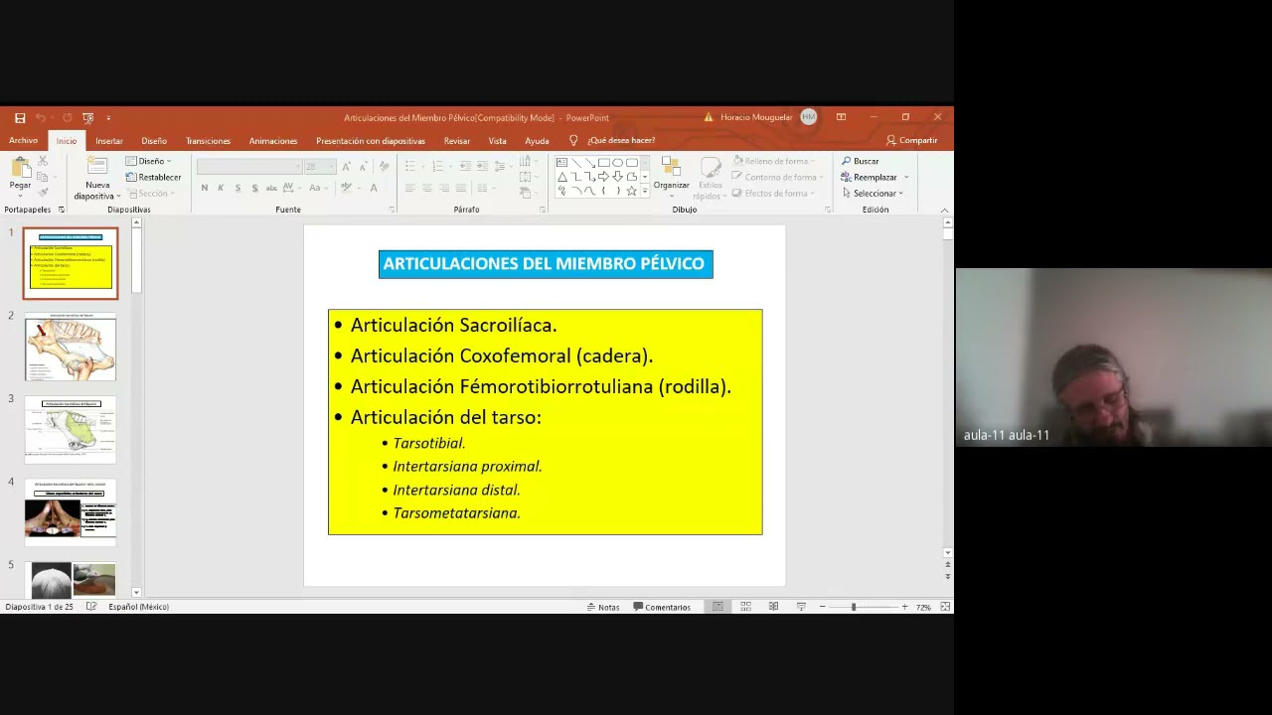
Task: Toggle italic K formatting
Action: pyautogui.click(x=221, y=188)
